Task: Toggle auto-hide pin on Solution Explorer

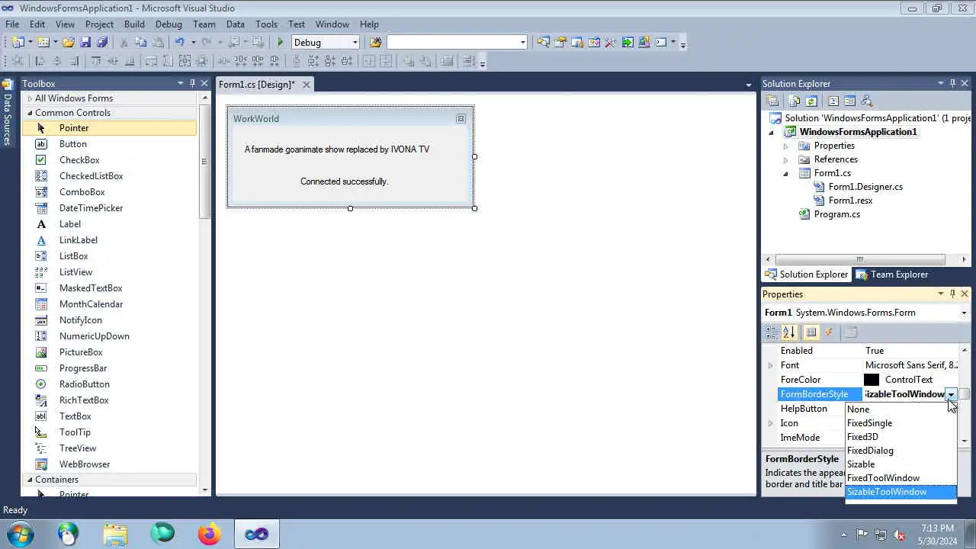Action: point(952,83)
